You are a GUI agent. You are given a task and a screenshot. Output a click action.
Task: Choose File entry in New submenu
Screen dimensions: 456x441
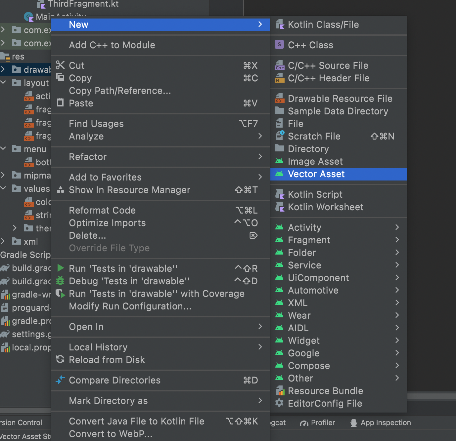[339, 124]
